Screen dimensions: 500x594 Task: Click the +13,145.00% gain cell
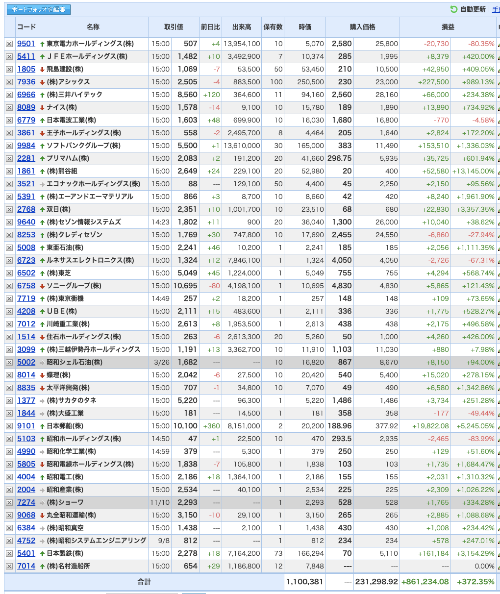click(x=473, y=171)
